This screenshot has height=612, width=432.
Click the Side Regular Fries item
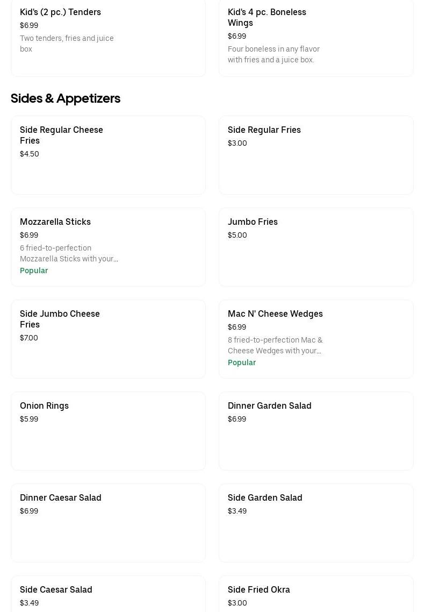coord(316,155)
